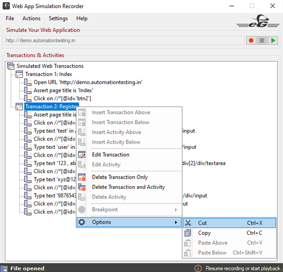Click the Simulated Web Transactions root icon

pyautogui.click(x=11, y=66)
